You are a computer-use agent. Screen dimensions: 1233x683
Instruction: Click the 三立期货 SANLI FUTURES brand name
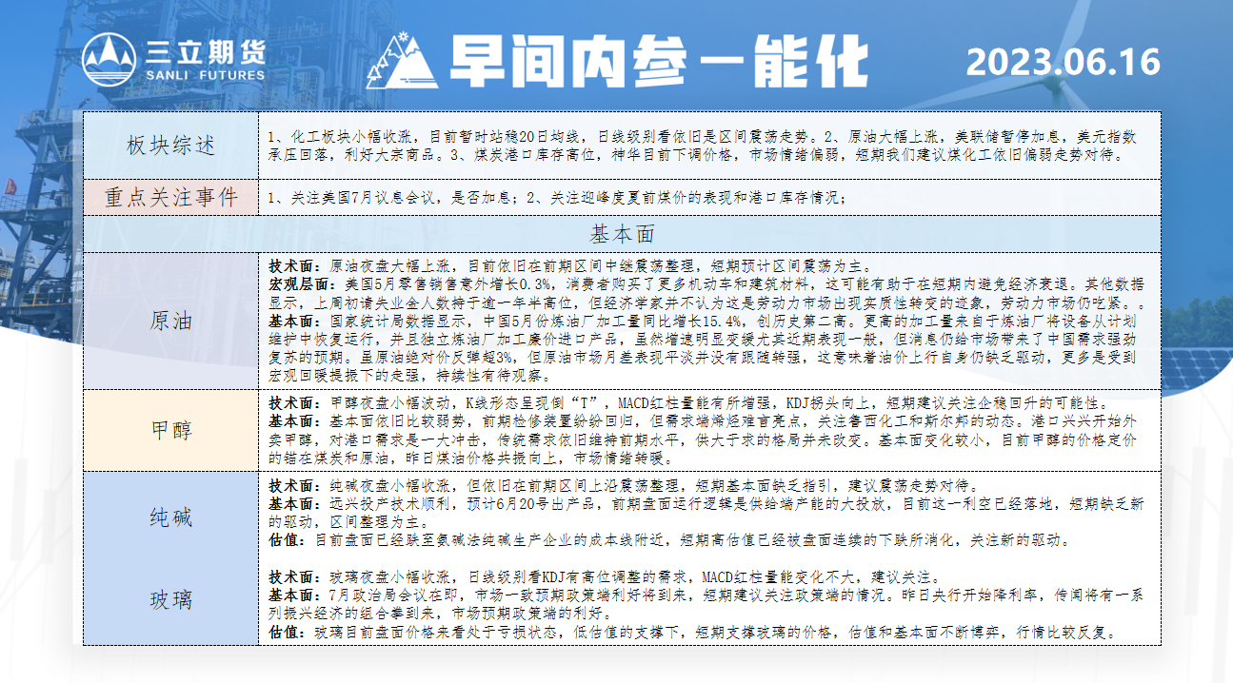pyautogui.click(x=206, y=59)
